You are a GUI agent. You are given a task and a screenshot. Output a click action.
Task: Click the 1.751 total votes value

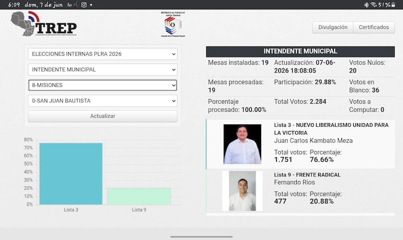tap(283, 160)
